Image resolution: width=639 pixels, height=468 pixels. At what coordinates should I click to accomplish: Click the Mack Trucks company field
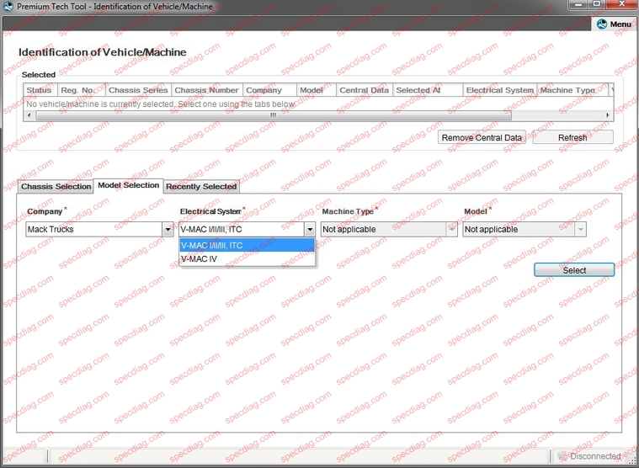click(93, 229)
